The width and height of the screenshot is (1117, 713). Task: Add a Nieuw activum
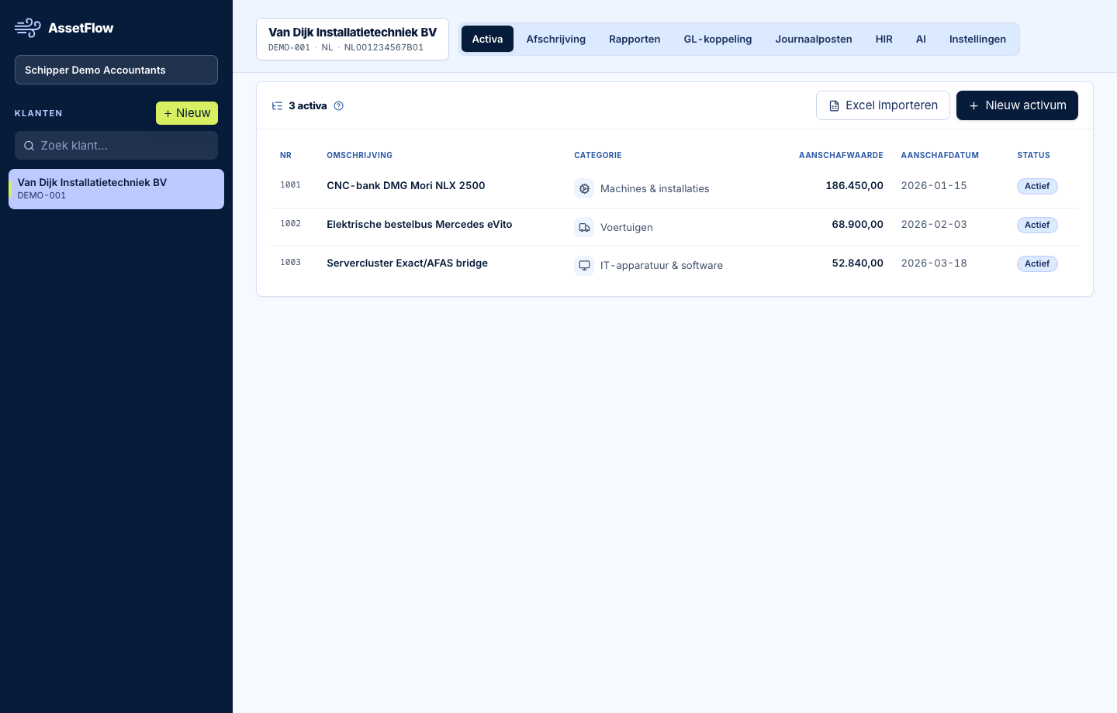coord(1017,105)
